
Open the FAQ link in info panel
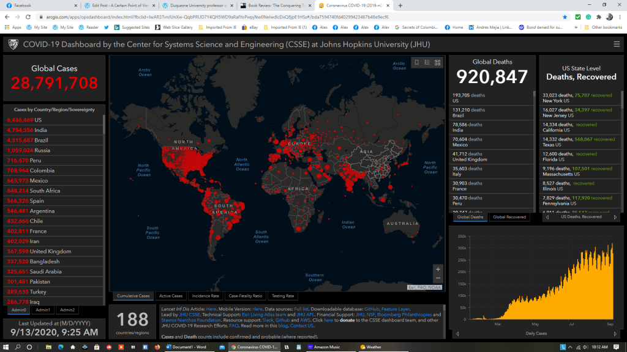[x=233, y=325]
